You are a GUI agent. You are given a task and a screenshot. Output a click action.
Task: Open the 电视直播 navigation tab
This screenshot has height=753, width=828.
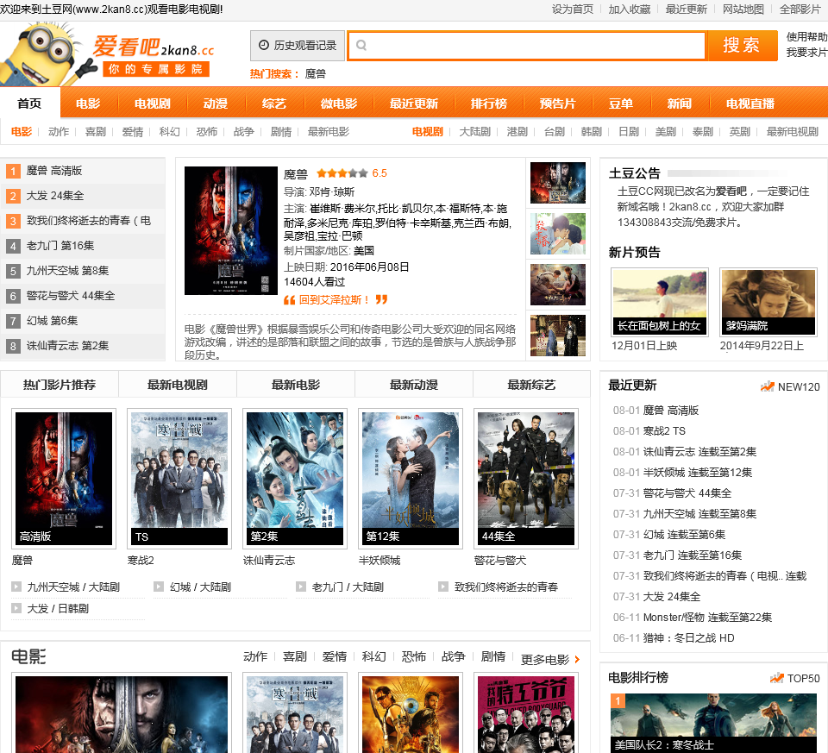(x=750, y=103)
